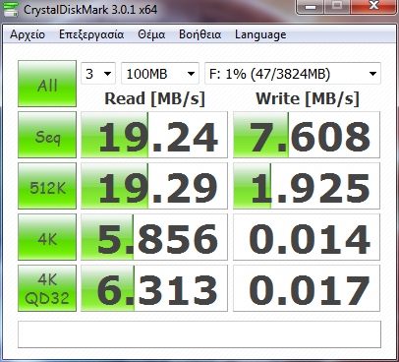The width and height of the screenshot is (399, 362).
Task: Open the Βοήθεια menu
Action: [200, 34]
